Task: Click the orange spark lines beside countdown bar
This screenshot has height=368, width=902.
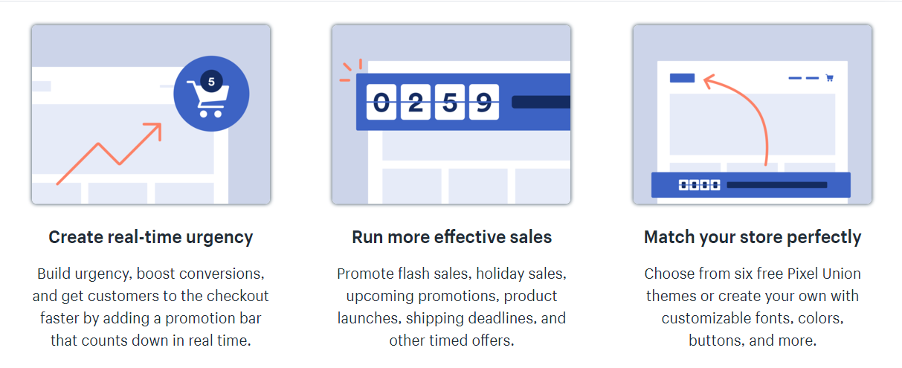Action: [349, 71]
